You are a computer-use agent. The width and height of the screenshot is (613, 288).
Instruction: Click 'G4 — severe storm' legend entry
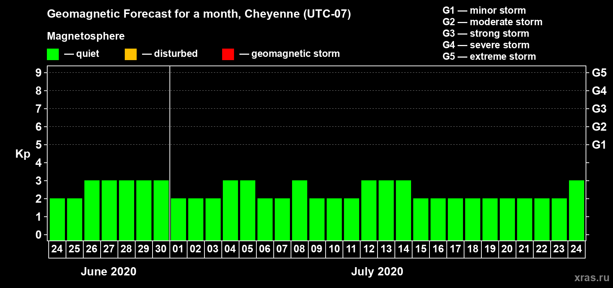(x=486, y=45)
